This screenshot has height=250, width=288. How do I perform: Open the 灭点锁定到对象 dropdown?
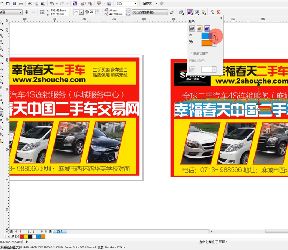[x=166, y=12]
